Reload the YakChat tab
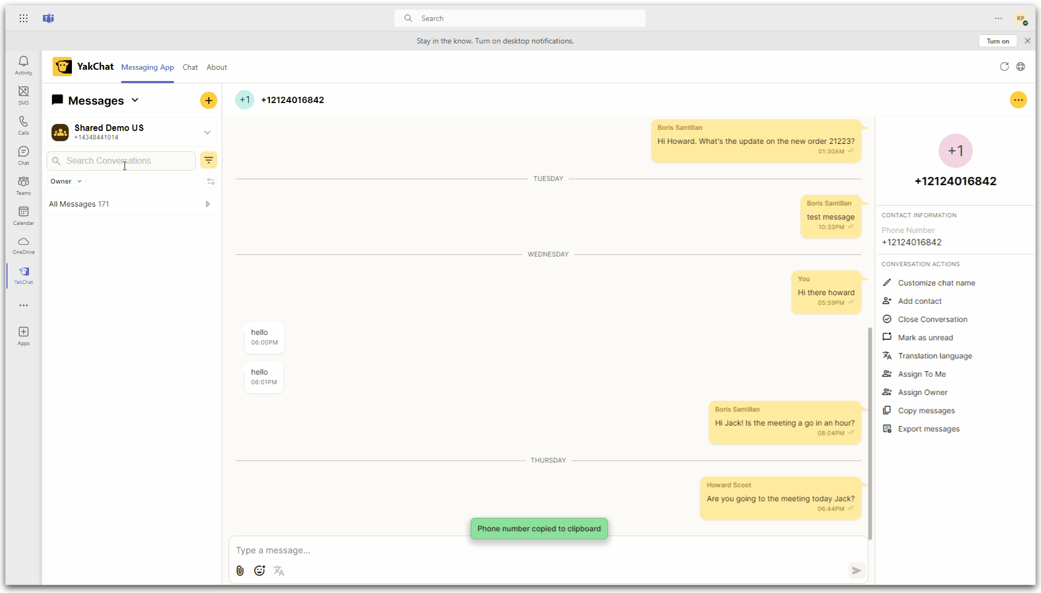The width and height of the screenshot is (1041, 593). coord(1004,67)
